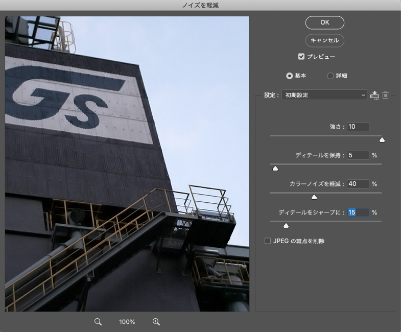Select the 詳細 radio button
This screenshot has width=401, height=332.
pyautogui.click(x=330, y=76)
